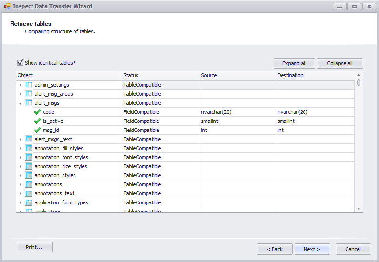Viewport: 379px width, 262px height.
Task: Click the Status column header
Action: tap(161, 76)
